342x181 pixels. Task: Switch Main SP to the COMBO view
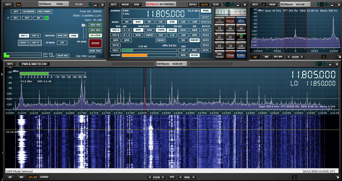[x=44, y=177]
